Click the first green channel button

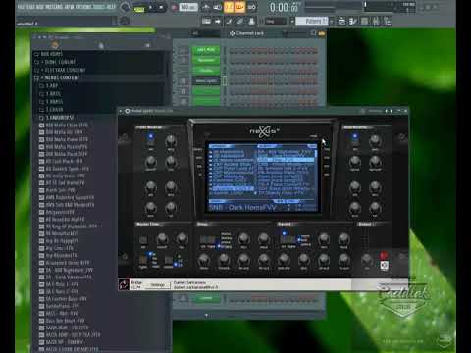pos(206,50)
